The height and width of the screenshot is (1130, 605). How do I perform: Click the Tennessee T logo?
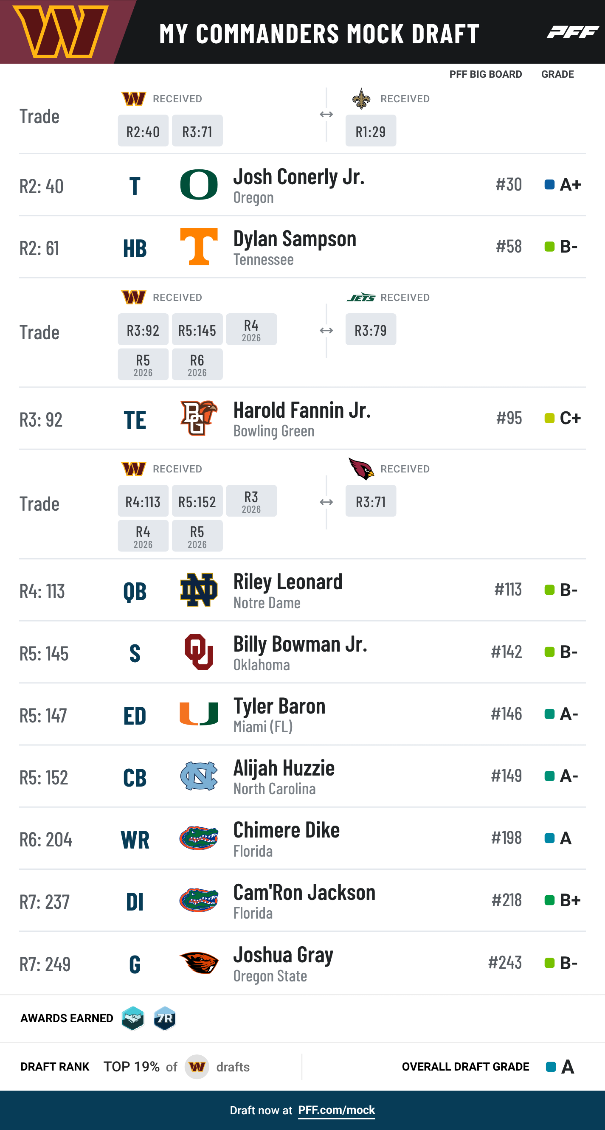[x=199, y=247]
